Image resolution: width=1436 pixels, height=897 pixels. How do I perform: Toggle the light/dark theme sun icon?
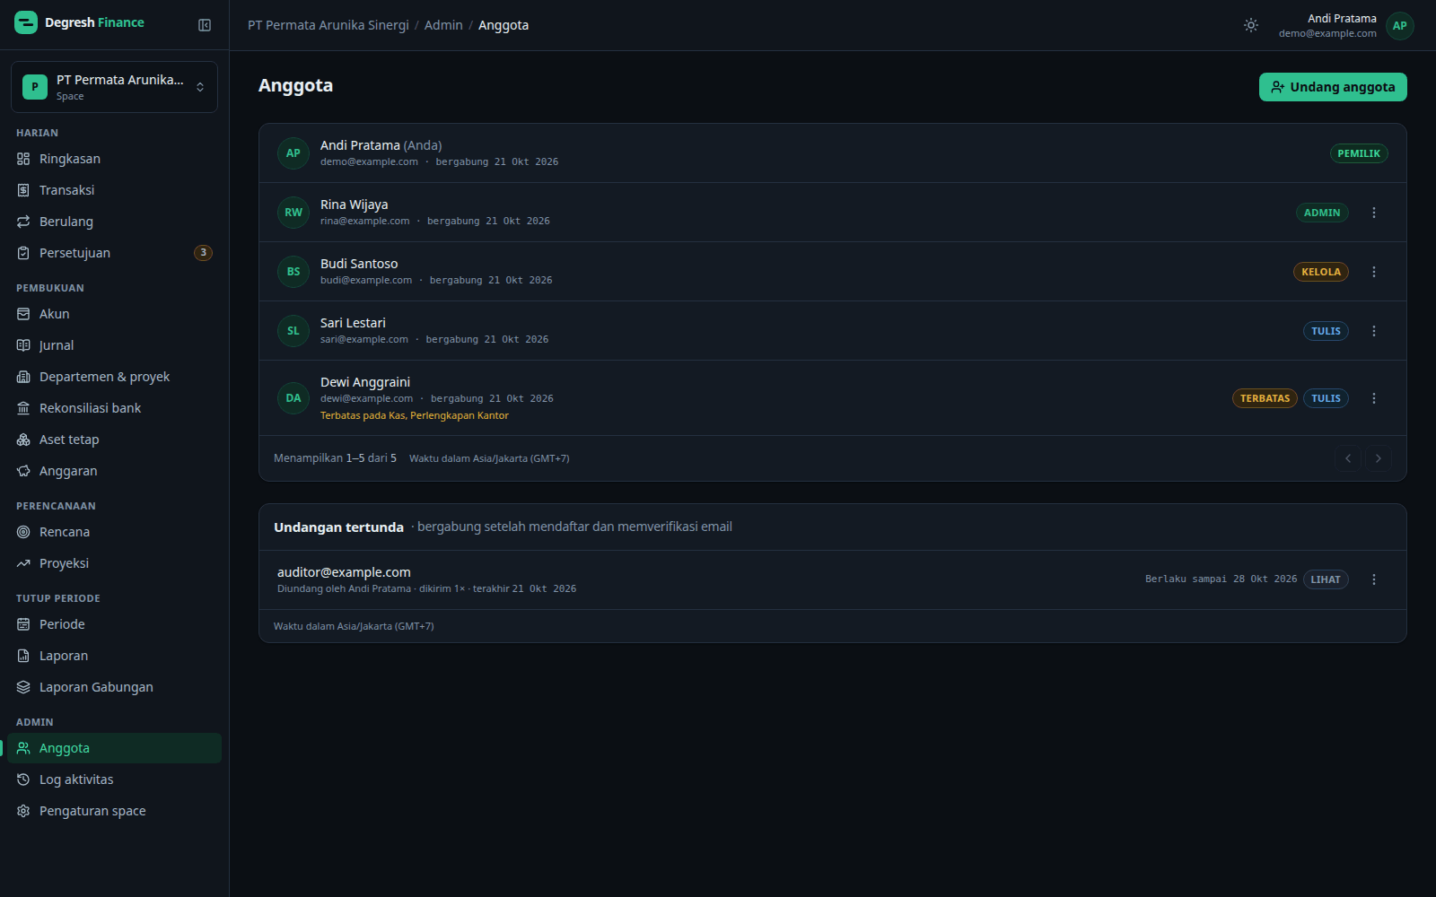[1251, 25]
